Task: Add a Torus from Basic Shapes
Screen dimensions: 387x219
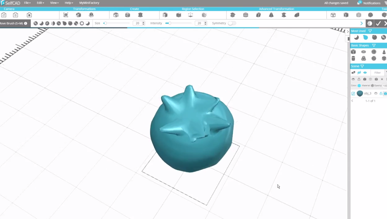Action: click(x=364, y=52)
